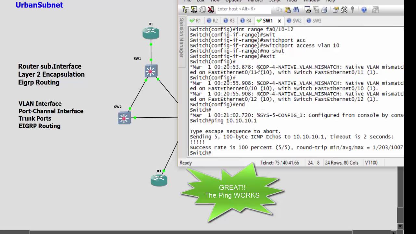The image size is (416, 234).
Task: Select router R1 in the topology
Action: point(151,33)
